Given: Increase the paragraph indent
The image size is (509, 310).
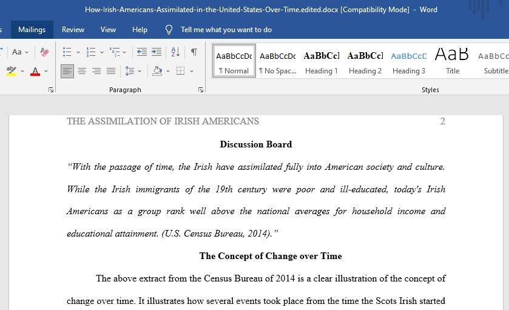Looking at the screenshot, I should click(157, 52).
